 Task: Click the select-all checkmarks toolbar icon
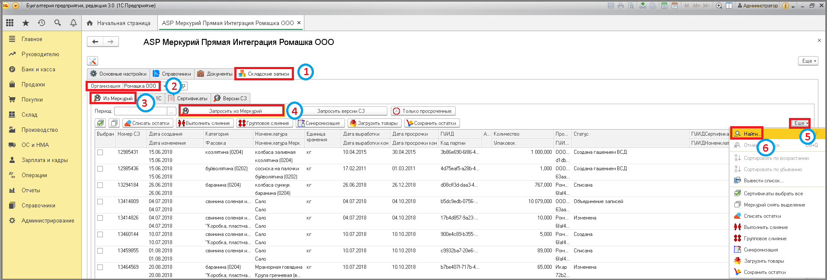coord(100,123)
